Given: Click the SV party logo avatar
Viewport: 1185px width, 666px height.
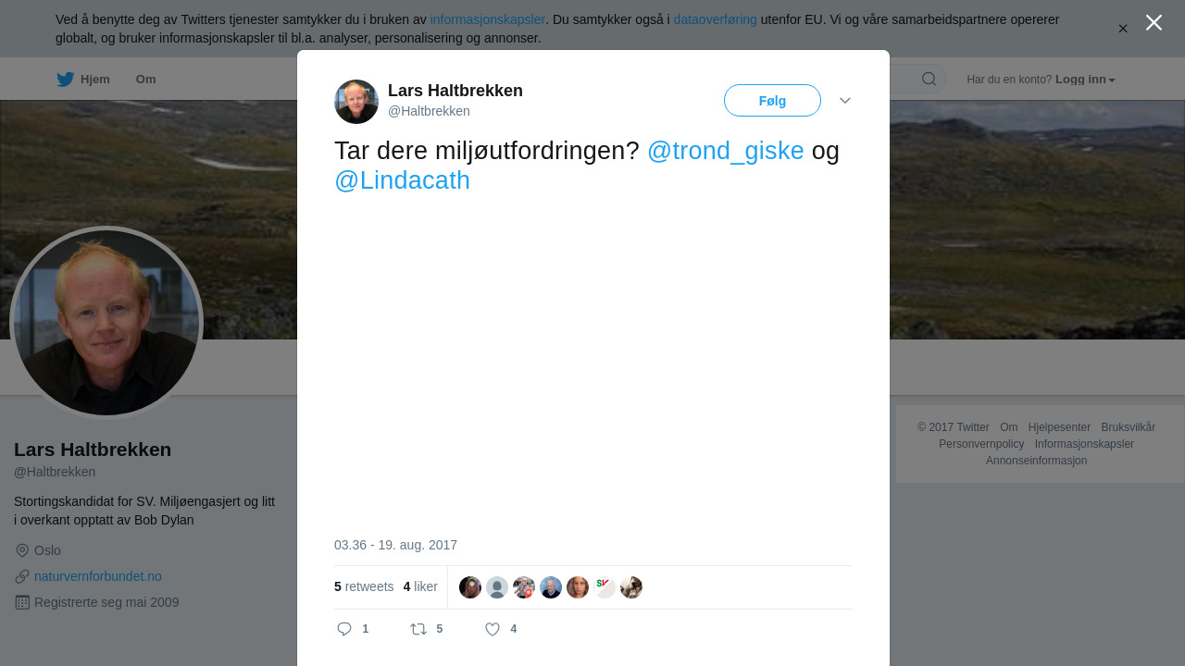Looking at the screenshot, I should pyautogui.click(x=605, y=587).
